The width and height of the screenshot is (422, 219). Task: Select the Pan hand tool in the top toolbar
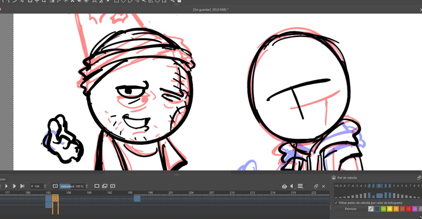click(x=179, y=1)
